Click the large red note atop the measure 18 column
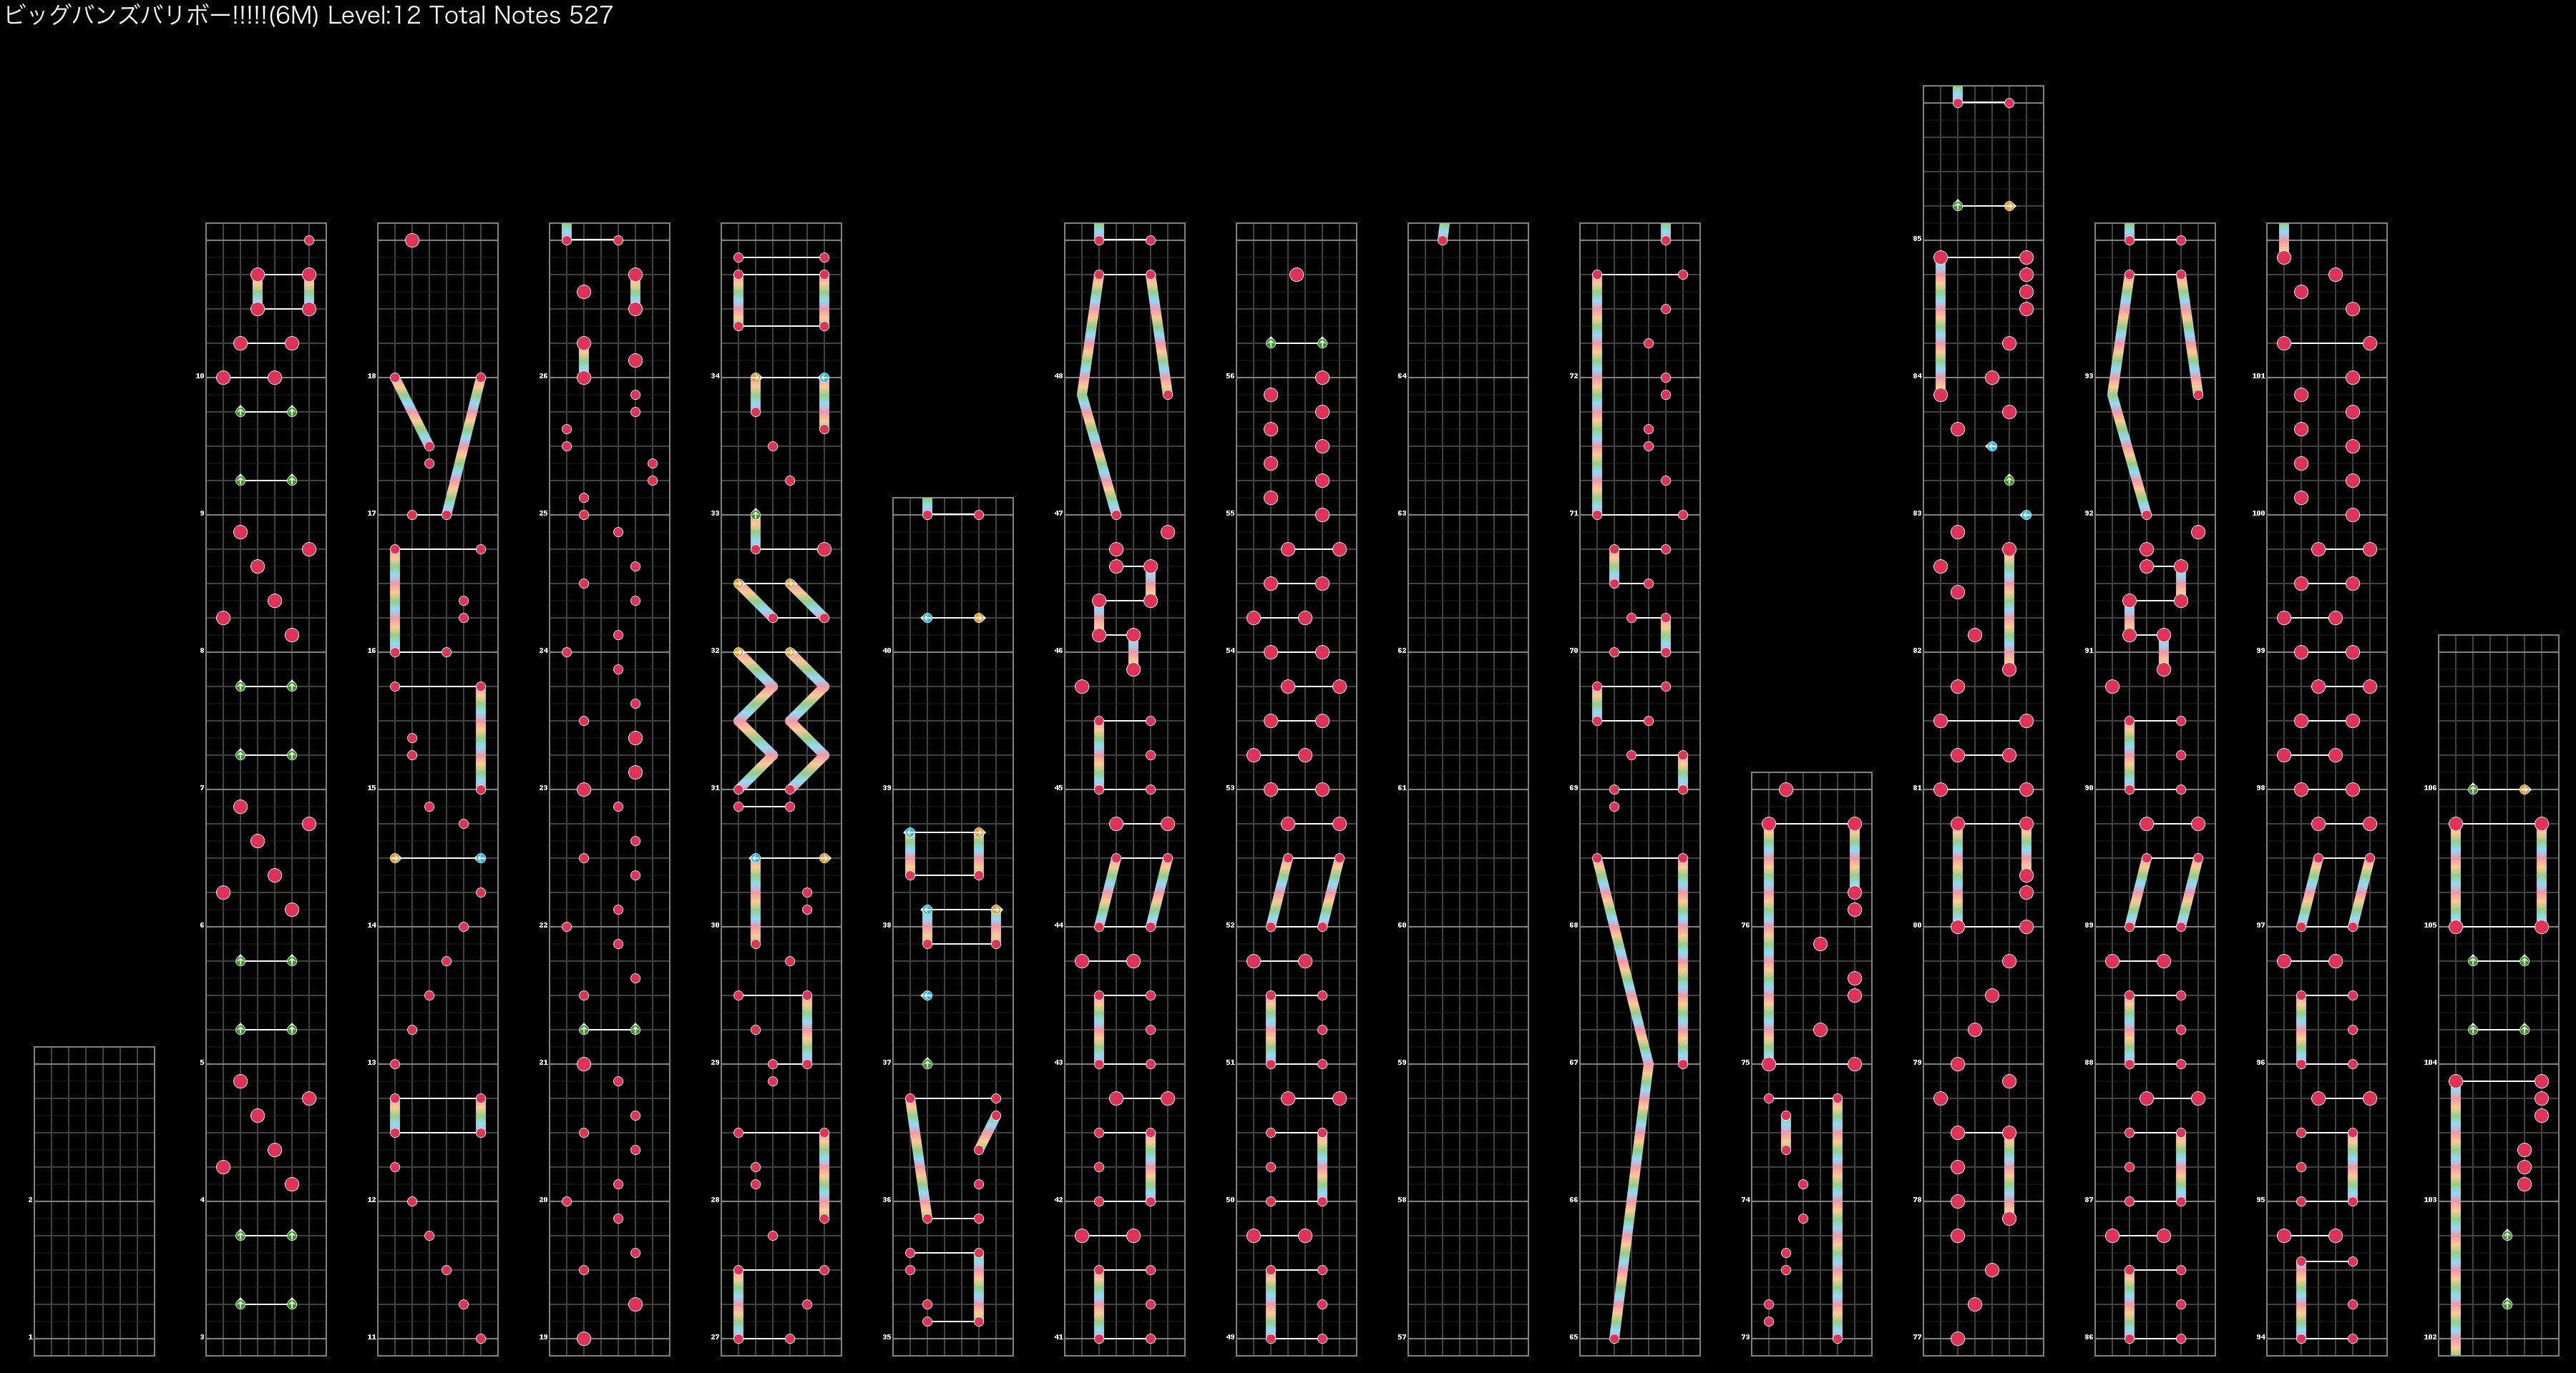Image resolution: width=2576 pixels, height=1373 pixels. [412, 240]
